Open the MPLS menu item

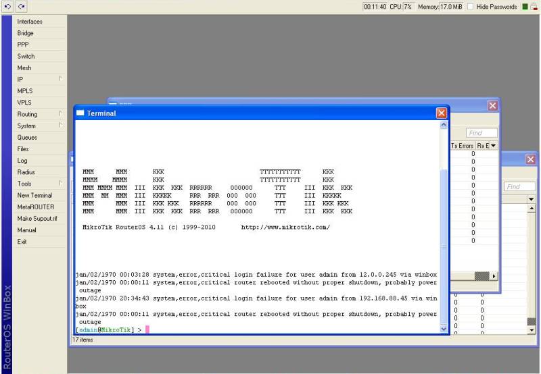[25, 91]
